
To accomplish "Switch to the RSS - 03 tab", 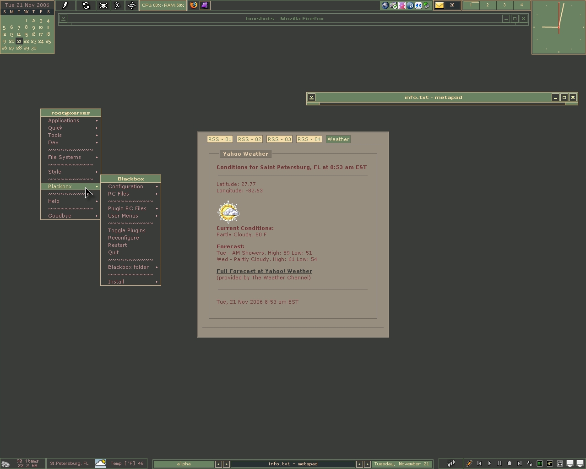I will [x=279, y=139].
